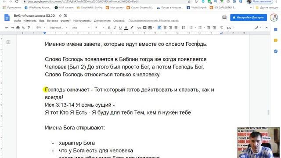Open the highlight color picker
The width and height of the screenshot is (281, 158).
coord(132,28)
